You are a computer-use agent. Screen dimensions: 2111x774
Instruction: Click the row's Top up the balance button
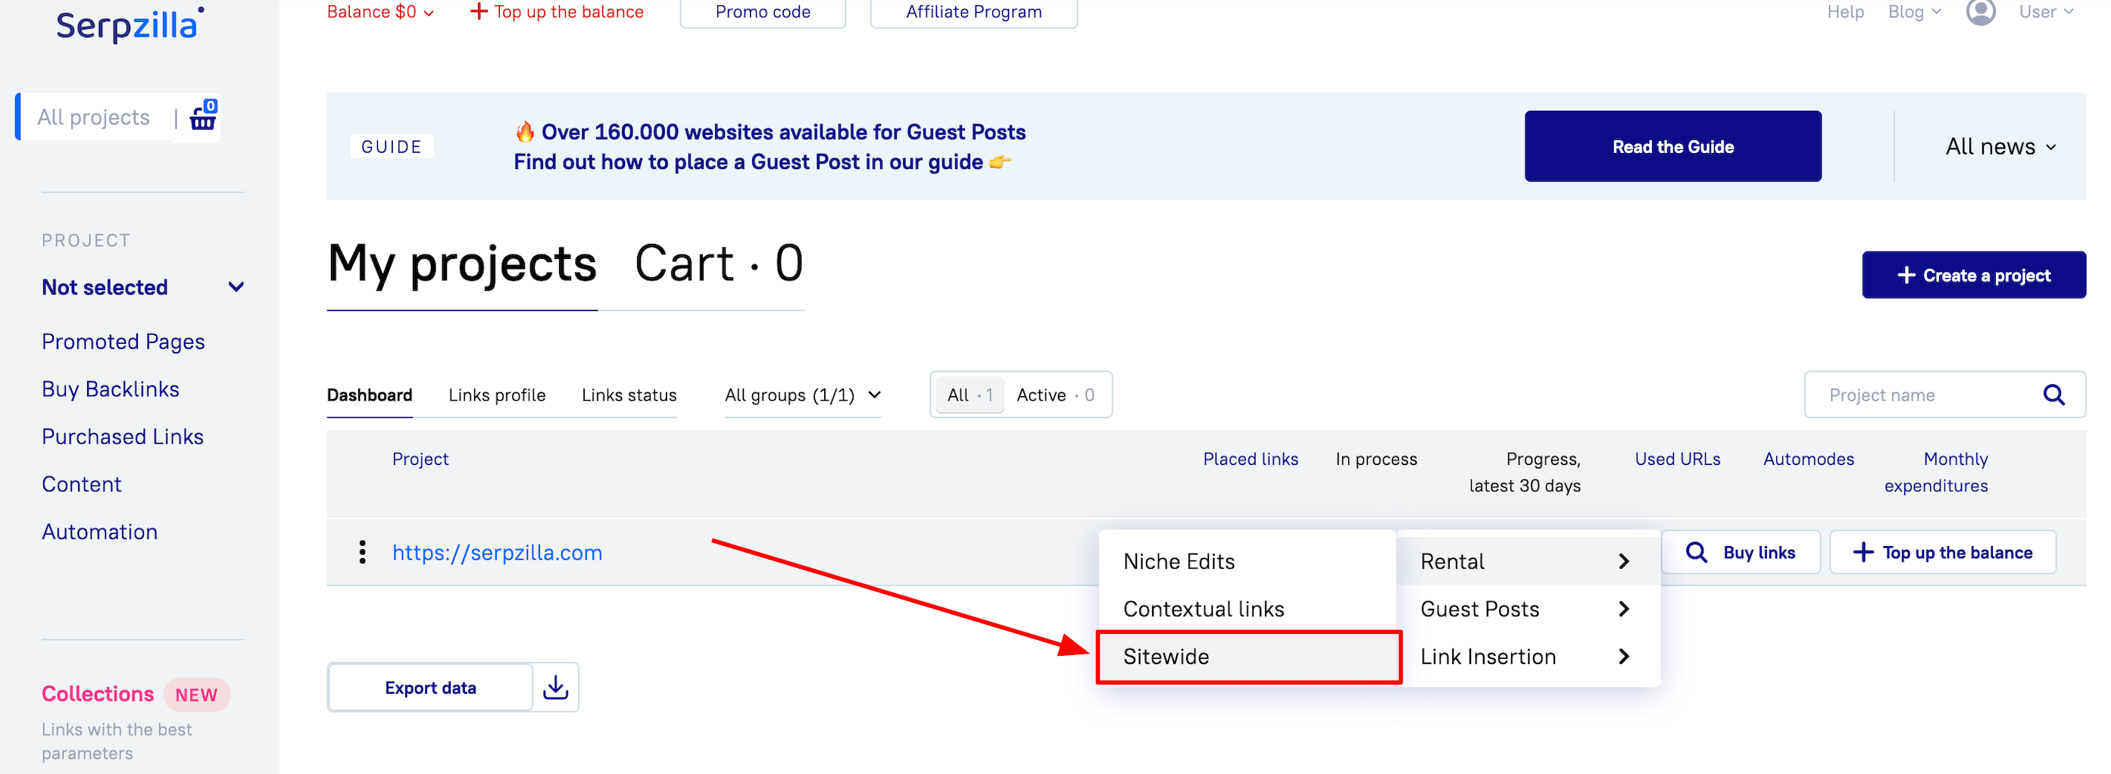1941,552
